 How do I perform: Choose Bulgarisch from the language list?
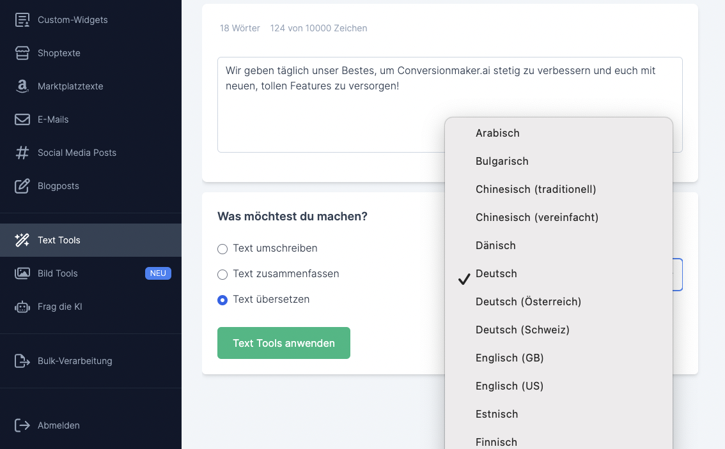tap(559, 161)
